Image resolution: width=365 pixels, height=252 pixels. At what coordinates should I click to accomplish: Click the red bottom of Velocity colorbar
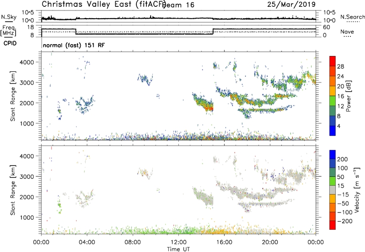click(333, 225)
